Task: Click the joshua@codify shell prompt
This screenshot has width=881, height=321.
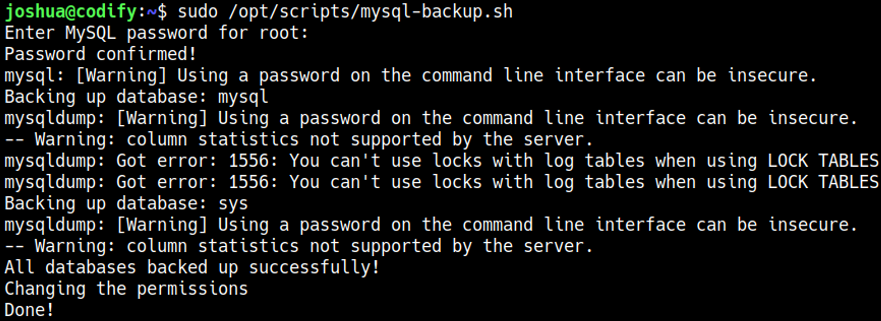Action: [70, 12]
